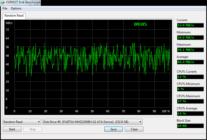
Task: Click the Start button
Action: 12,129
